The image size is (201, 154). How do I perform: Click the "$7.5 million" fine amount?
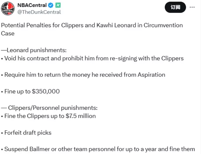coord(81,116)
